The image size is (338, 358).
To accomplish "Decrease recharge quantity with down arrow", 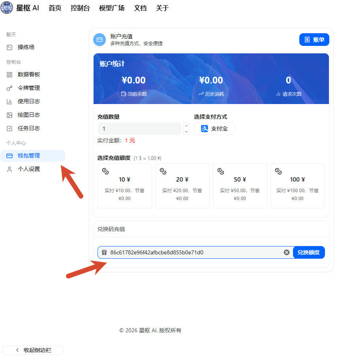I will [186, 132].
